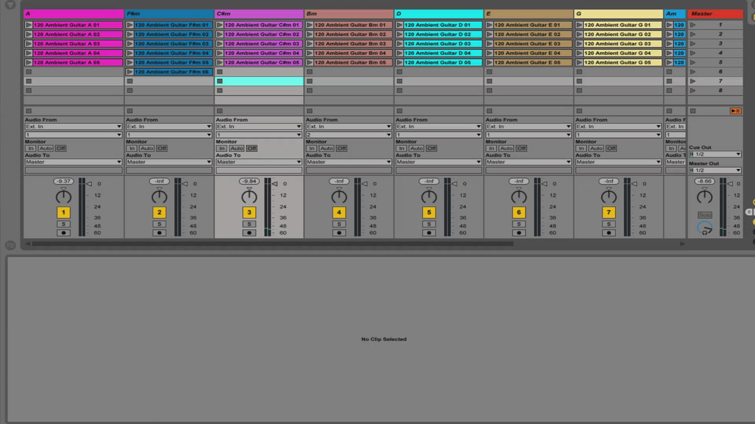Expand Audio To dropdown on track D
755x424 pixels.
[439, 162]
